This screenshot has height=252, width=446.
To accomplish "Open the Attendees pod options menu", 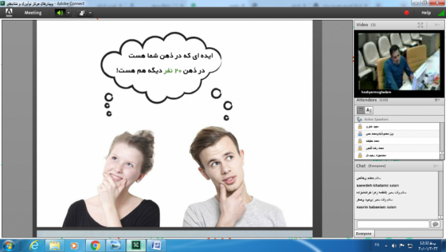I will [437, 100].
